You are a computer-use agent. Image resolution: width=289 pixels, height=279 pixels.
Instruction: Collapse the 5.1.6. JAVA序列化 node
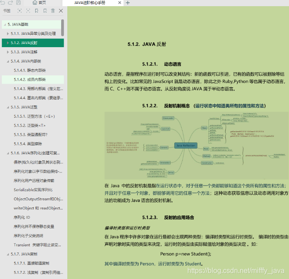(8, 153)
